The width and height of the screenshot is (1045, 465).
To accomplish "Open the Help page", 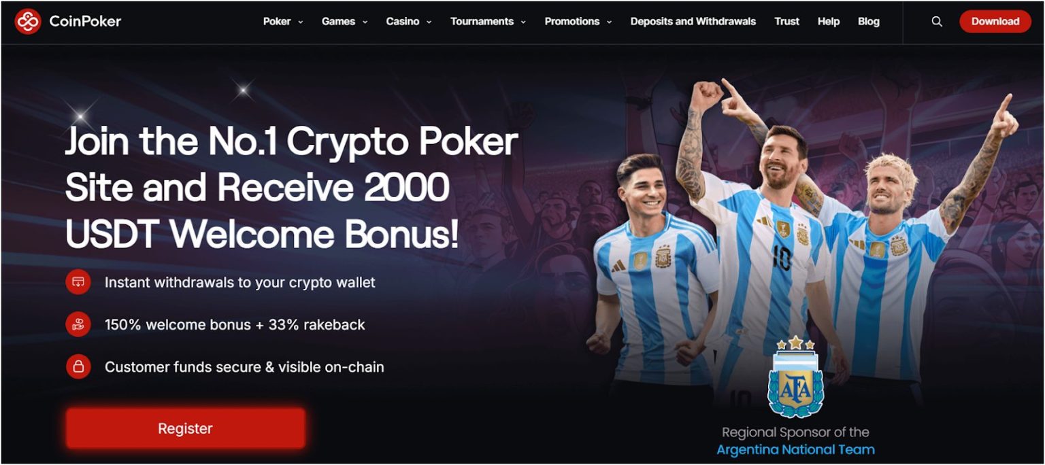I will coord(828,22).
